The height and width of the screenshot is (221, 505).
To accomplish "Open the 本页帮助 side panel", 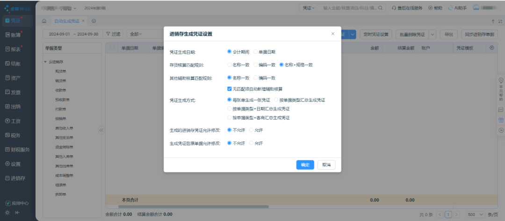I will (x=501, y=89).
